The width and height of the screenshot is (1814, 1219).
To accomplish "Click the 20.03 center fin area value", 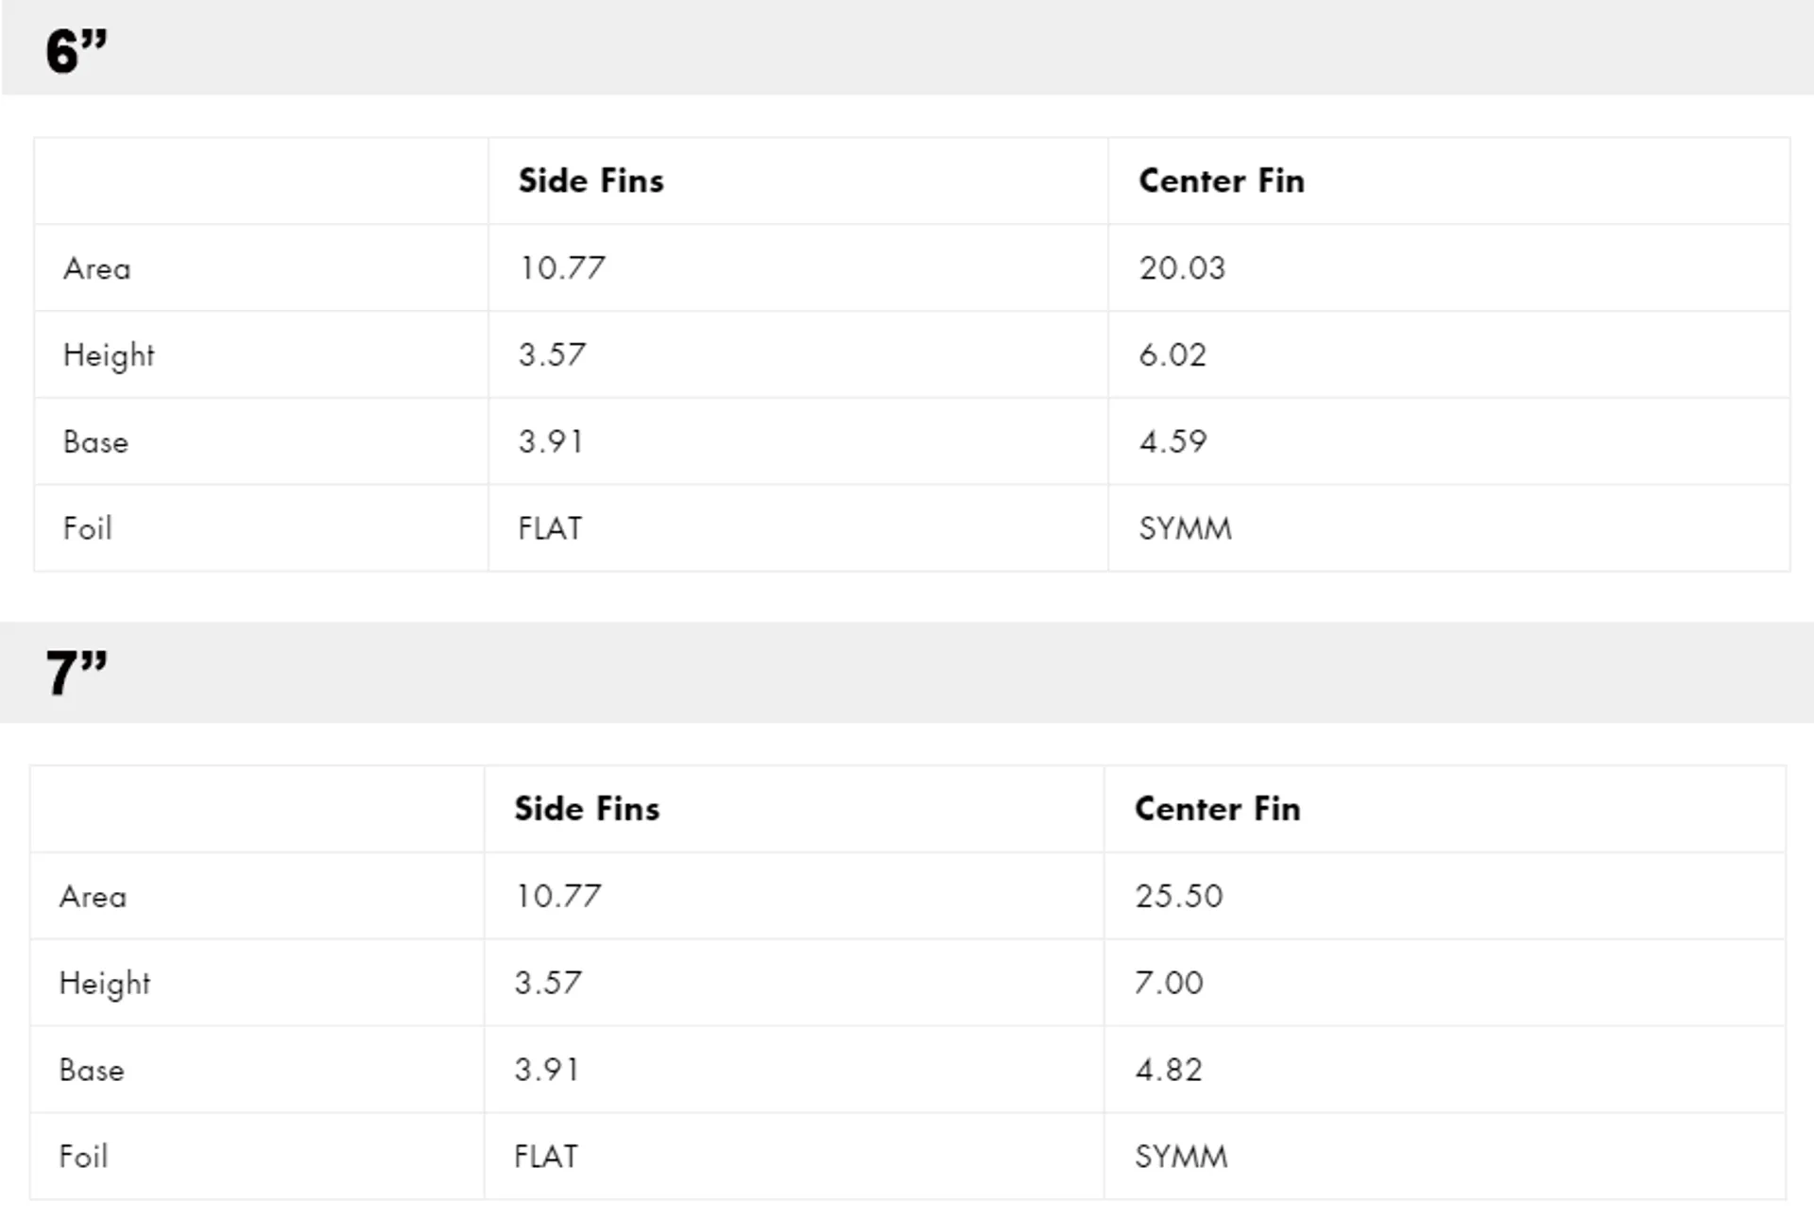I will 1182,267.
